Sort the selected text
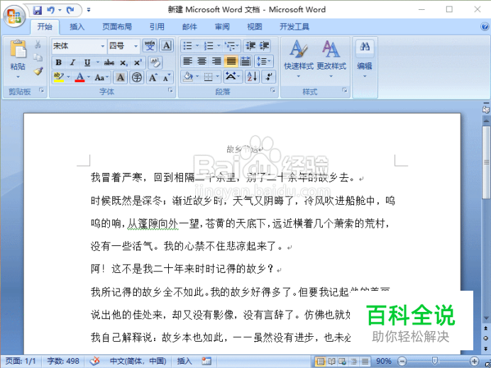The width and height of the screenshot is (491, 368). pos(252,77)
